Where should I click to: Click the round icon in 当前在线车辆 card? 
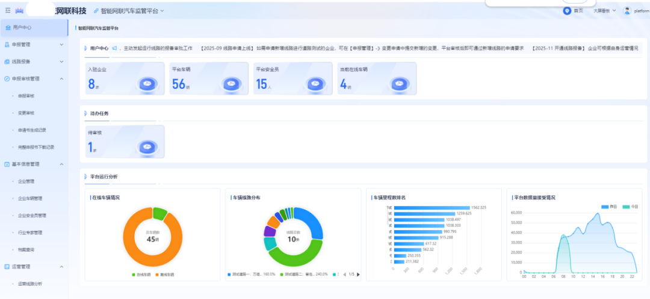[x=400, y=84]
